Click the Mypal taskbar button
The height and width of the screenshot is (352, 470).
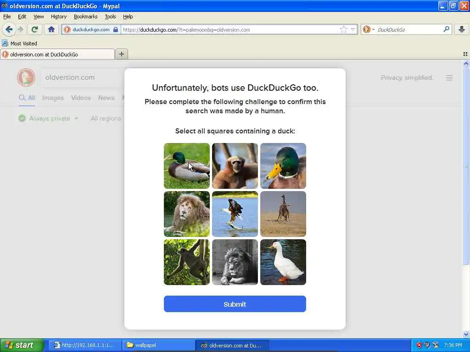pyautogui.click(x=232, y=345)
